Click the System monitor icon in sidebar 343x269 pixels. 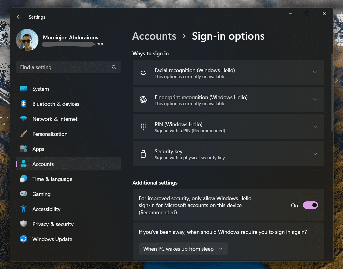[x=23, y=89]
